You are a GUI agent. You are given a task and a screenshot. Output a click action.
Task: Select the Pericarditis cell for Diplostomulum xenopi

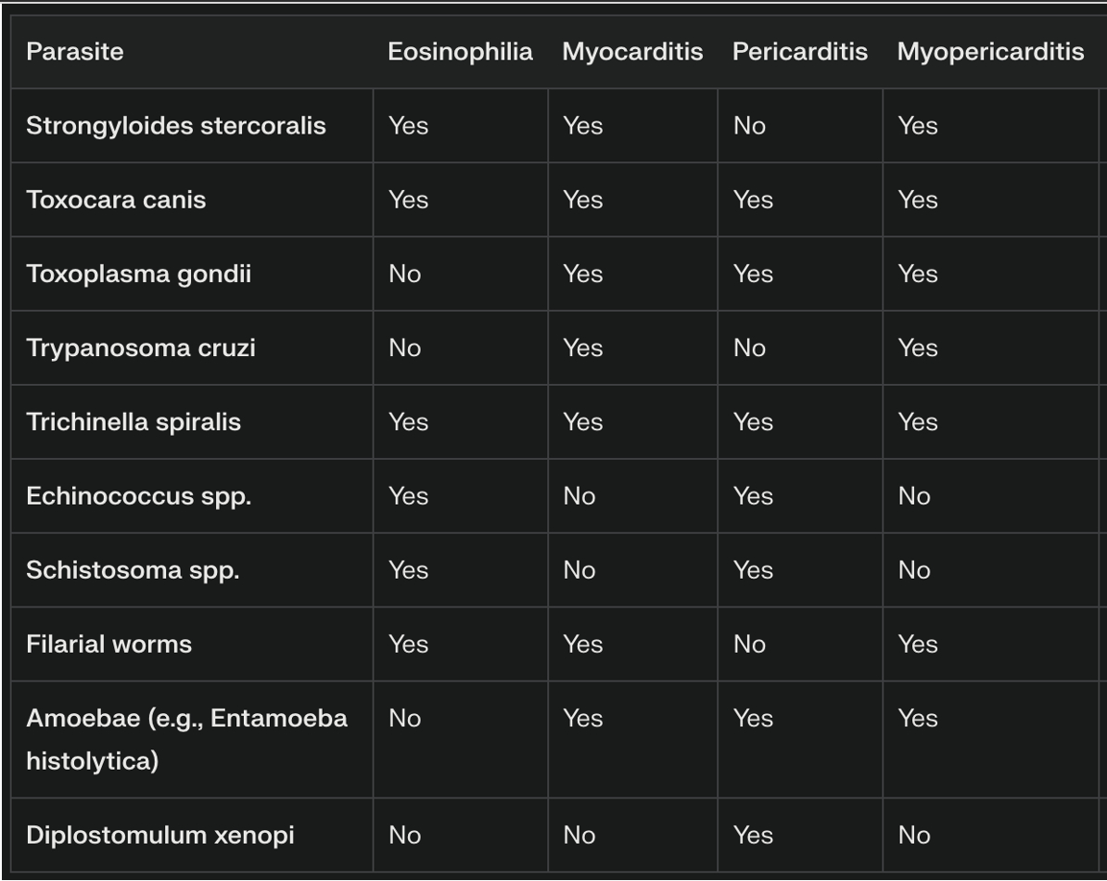tap(753, 836)
